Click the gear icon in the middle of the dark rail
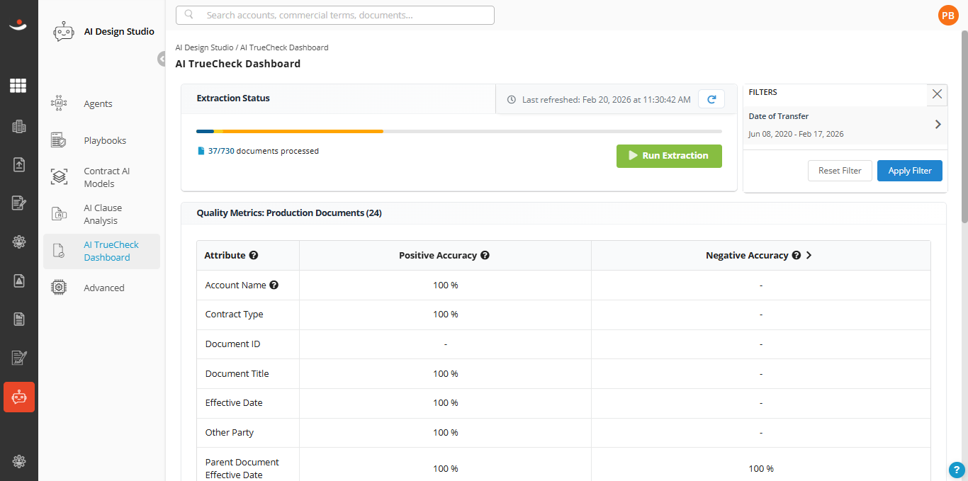The height and width of the screenshot is (481, 968). coord(18,242)
